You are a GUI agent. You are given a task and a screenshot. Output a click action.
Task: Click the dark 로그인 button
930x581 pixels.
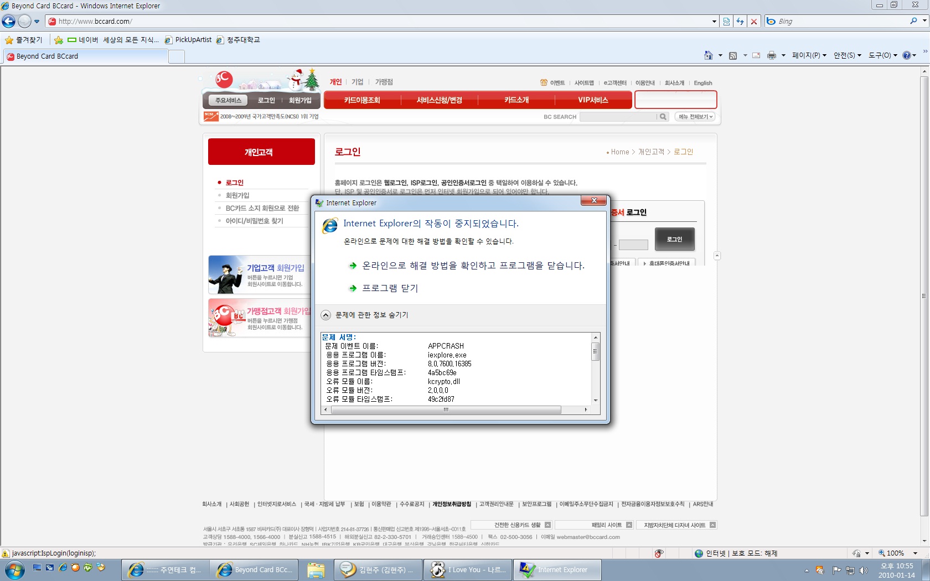tap(674, 239)
